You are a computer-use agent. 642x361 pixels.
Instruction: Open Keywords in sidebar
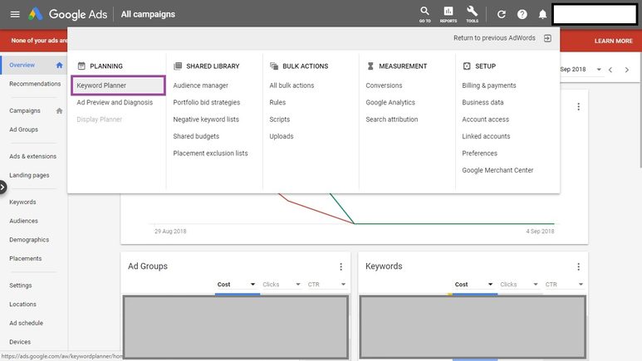[x=22, y=202]
